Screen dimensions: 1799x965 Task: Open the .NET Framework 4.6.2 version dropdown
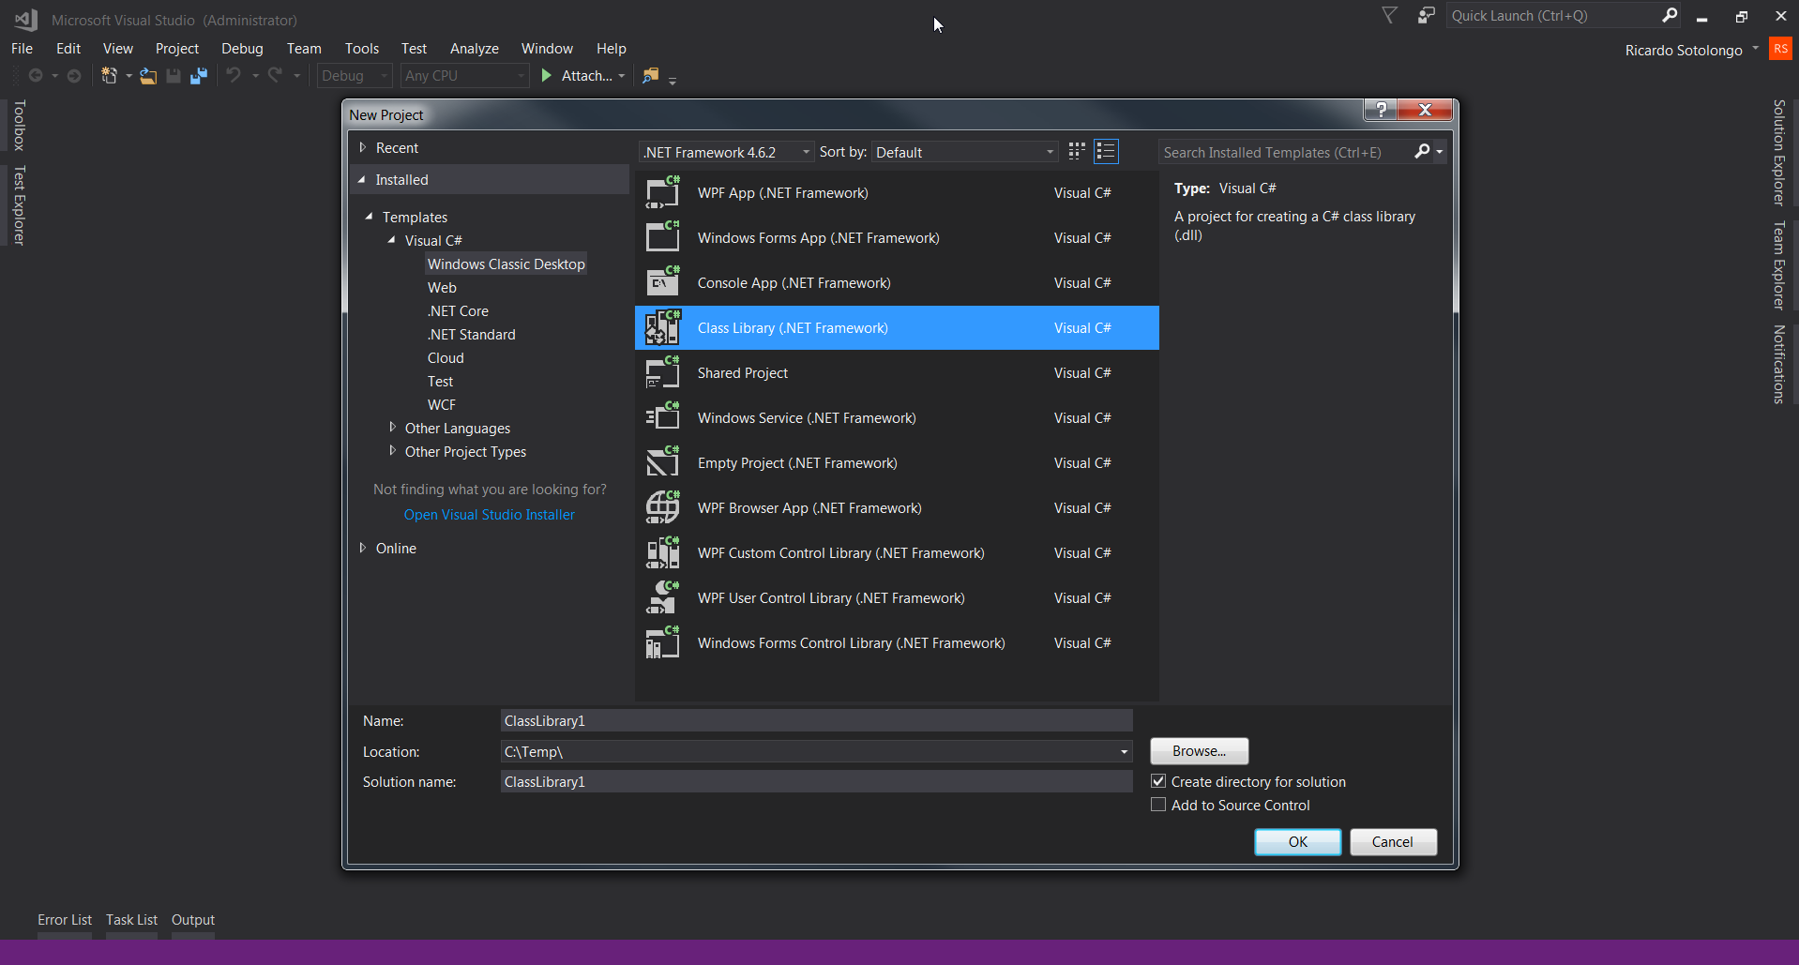(726, 152)
